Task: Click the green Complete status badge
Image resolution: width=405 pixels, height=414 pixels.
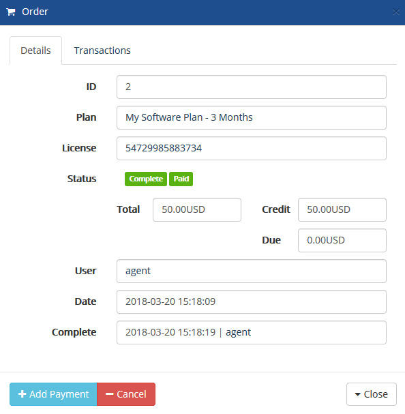Action: click(146, 179)
